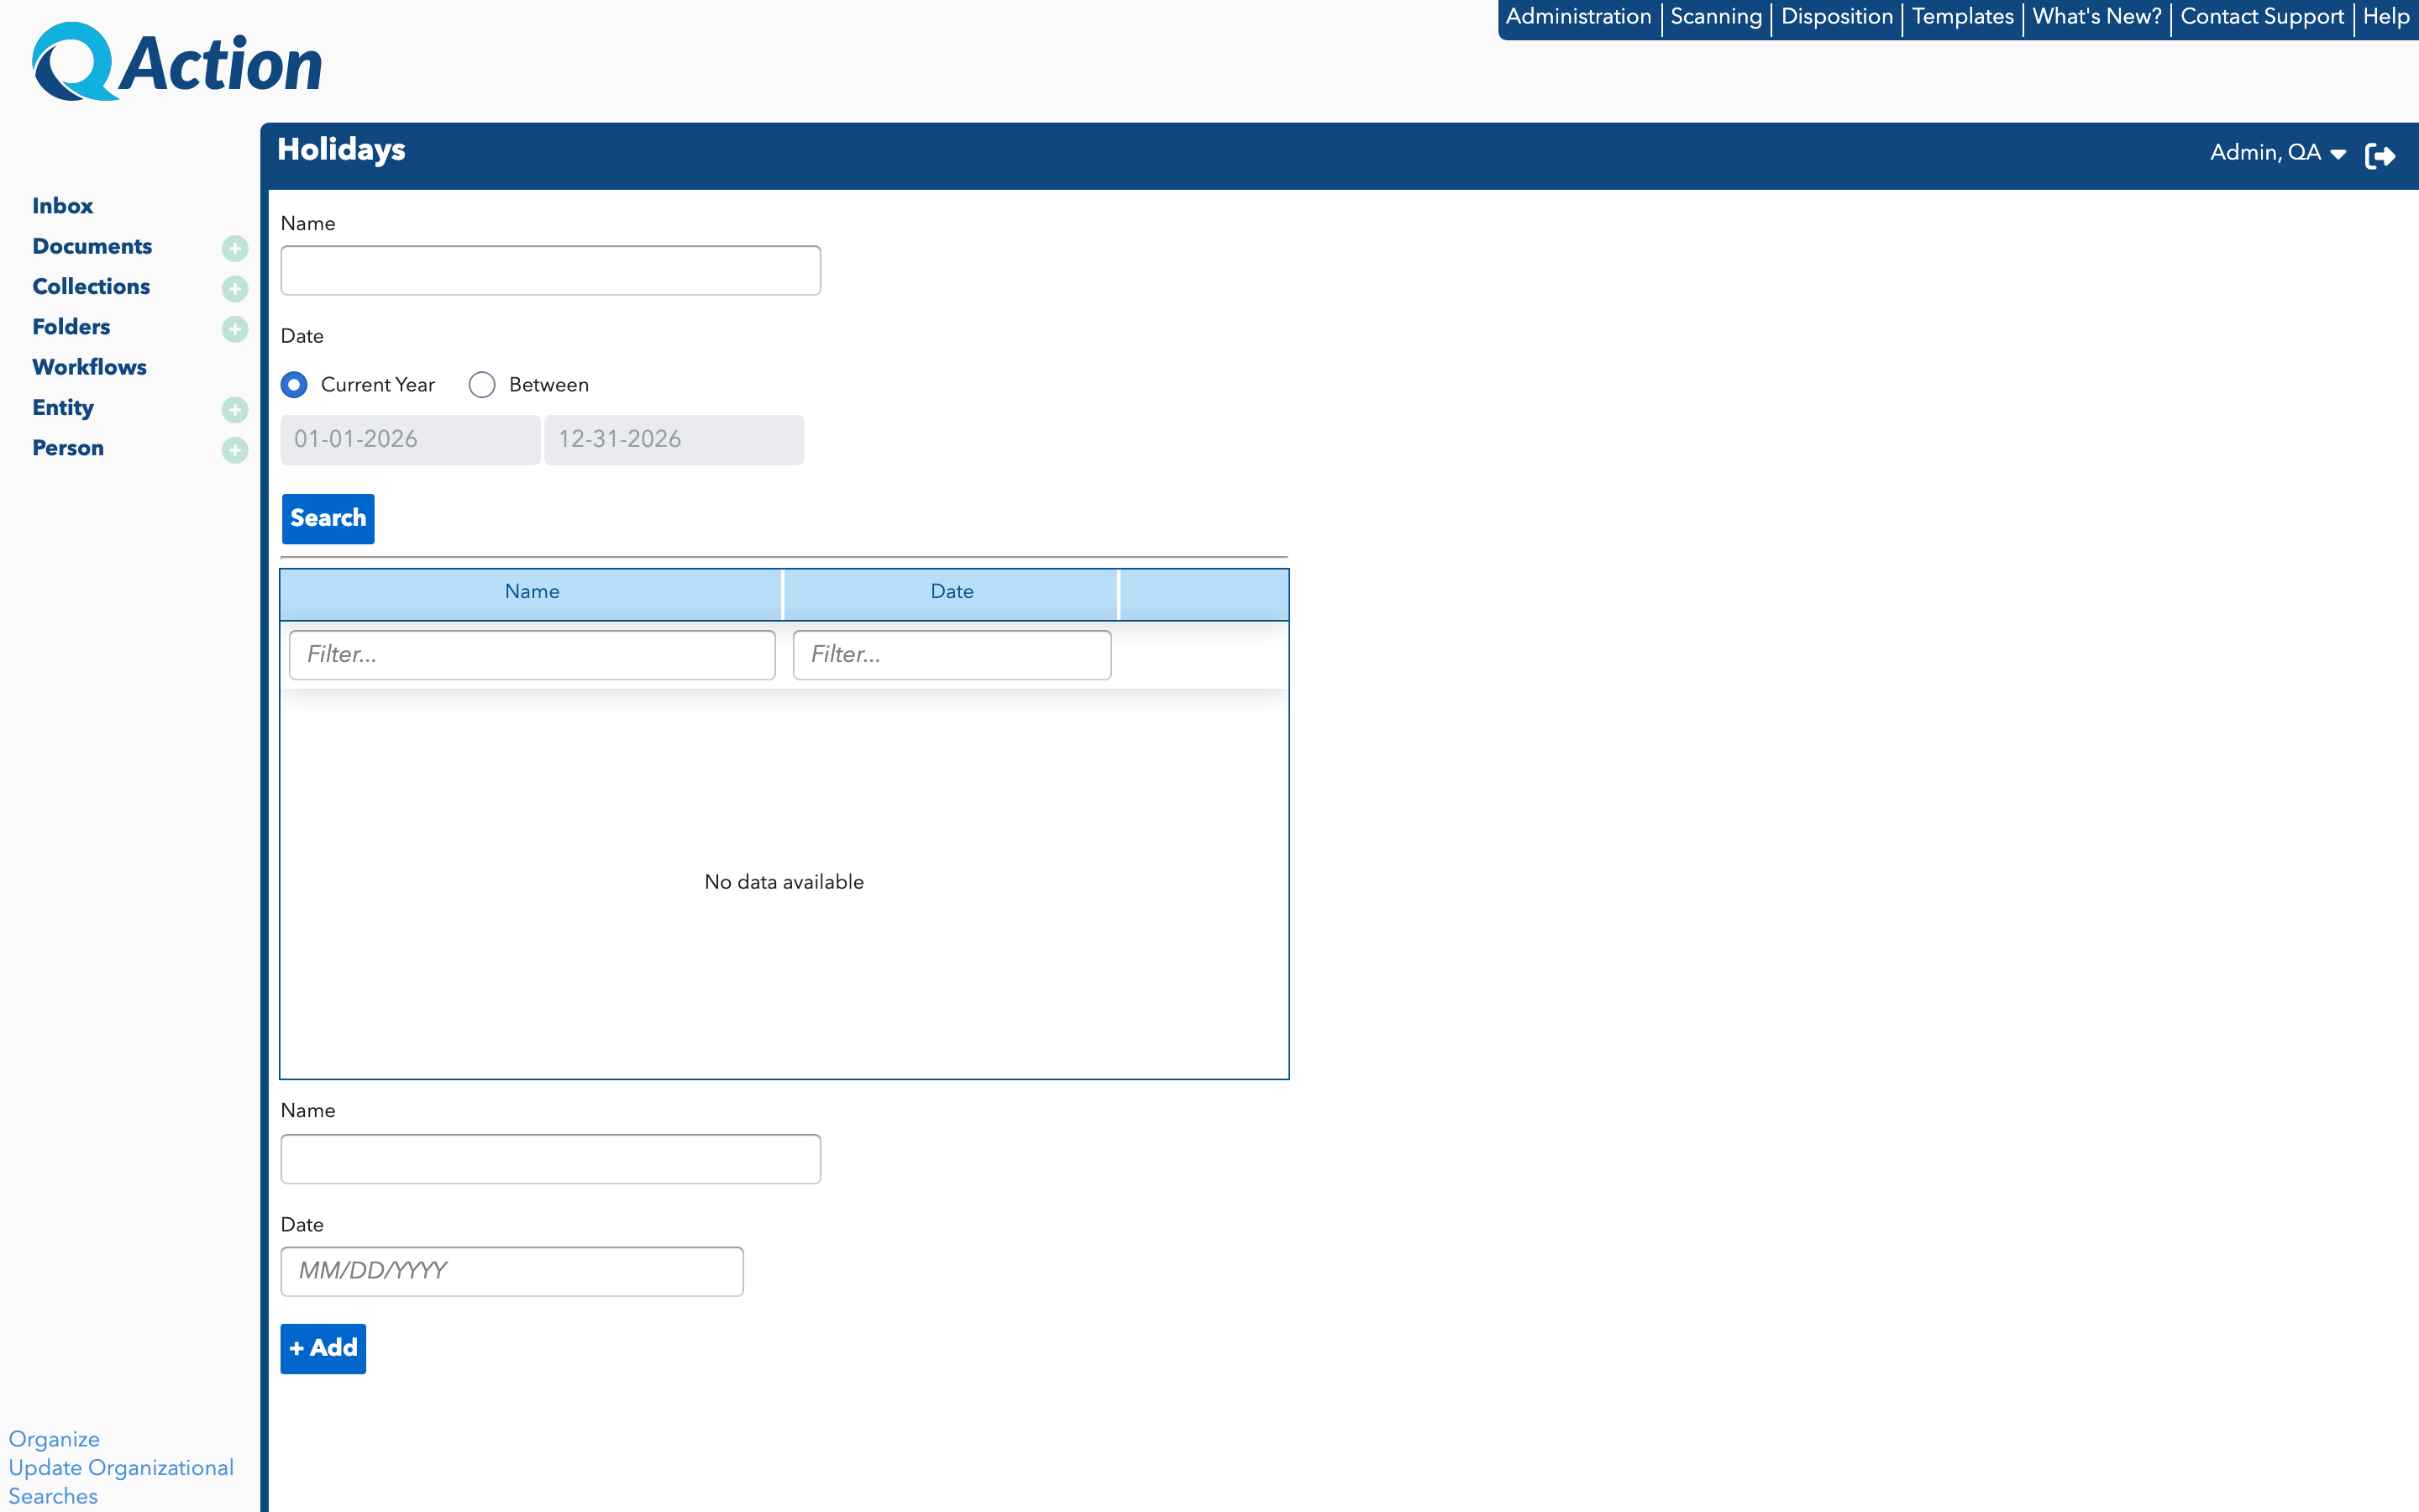Open Workflows in the sidebar

coord(89,367)
